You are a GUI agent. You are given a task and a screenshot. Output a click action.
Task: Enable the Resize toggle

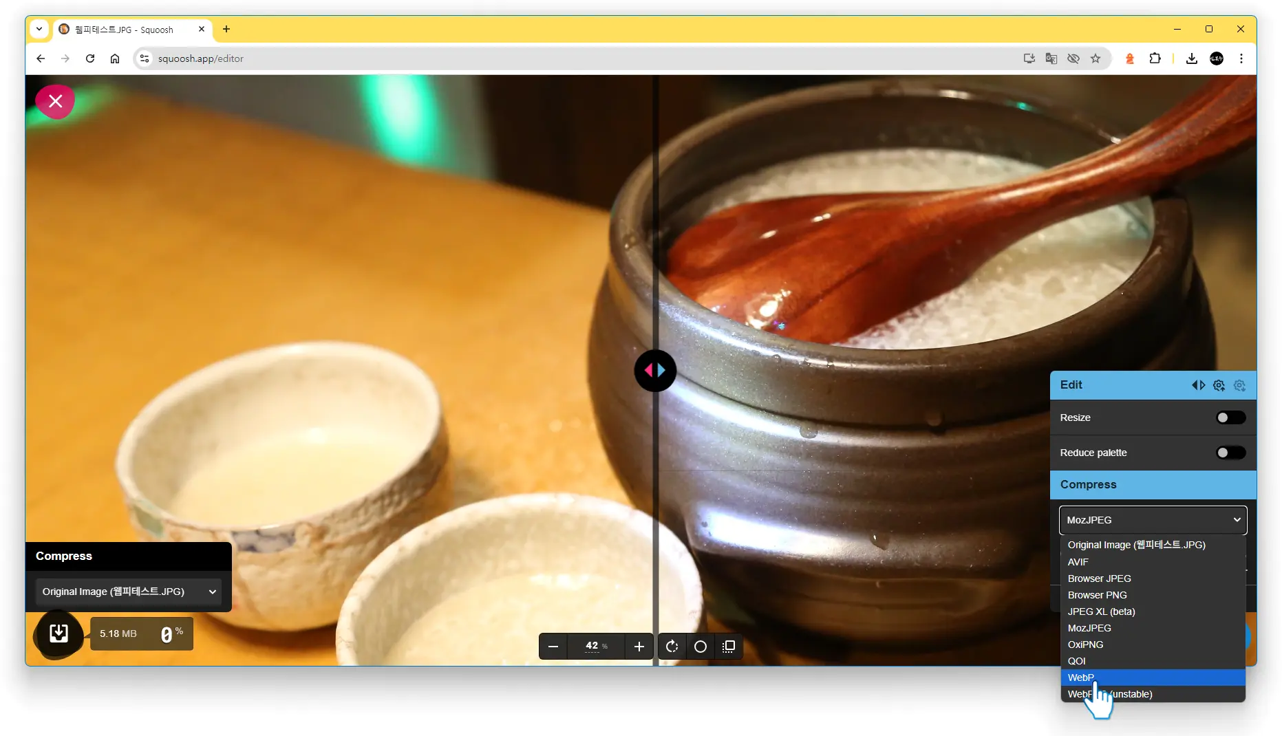click(1230, 418)
